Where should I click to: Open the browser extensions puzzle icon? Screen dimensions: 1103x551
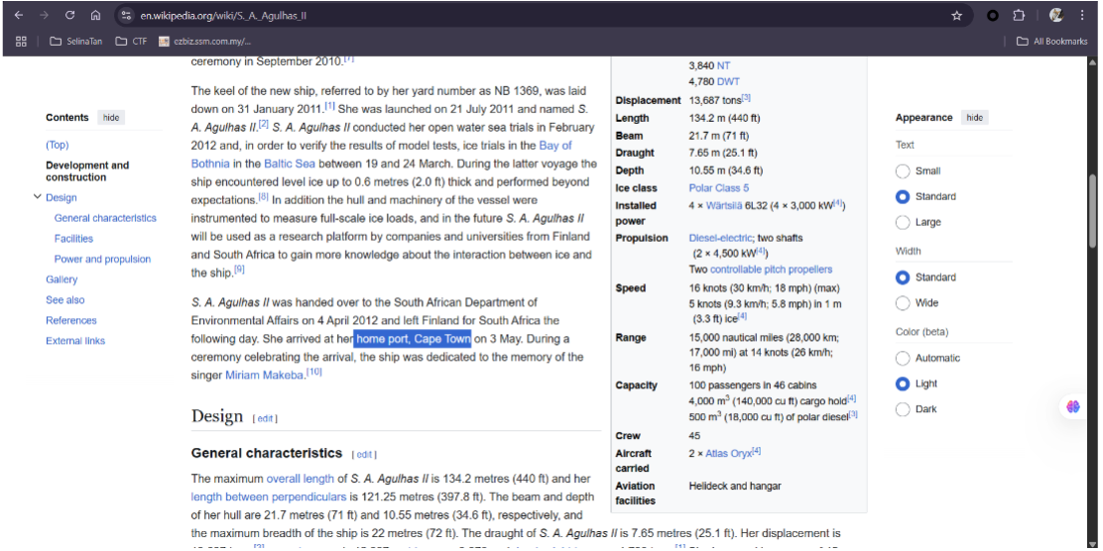point(1019,16)
